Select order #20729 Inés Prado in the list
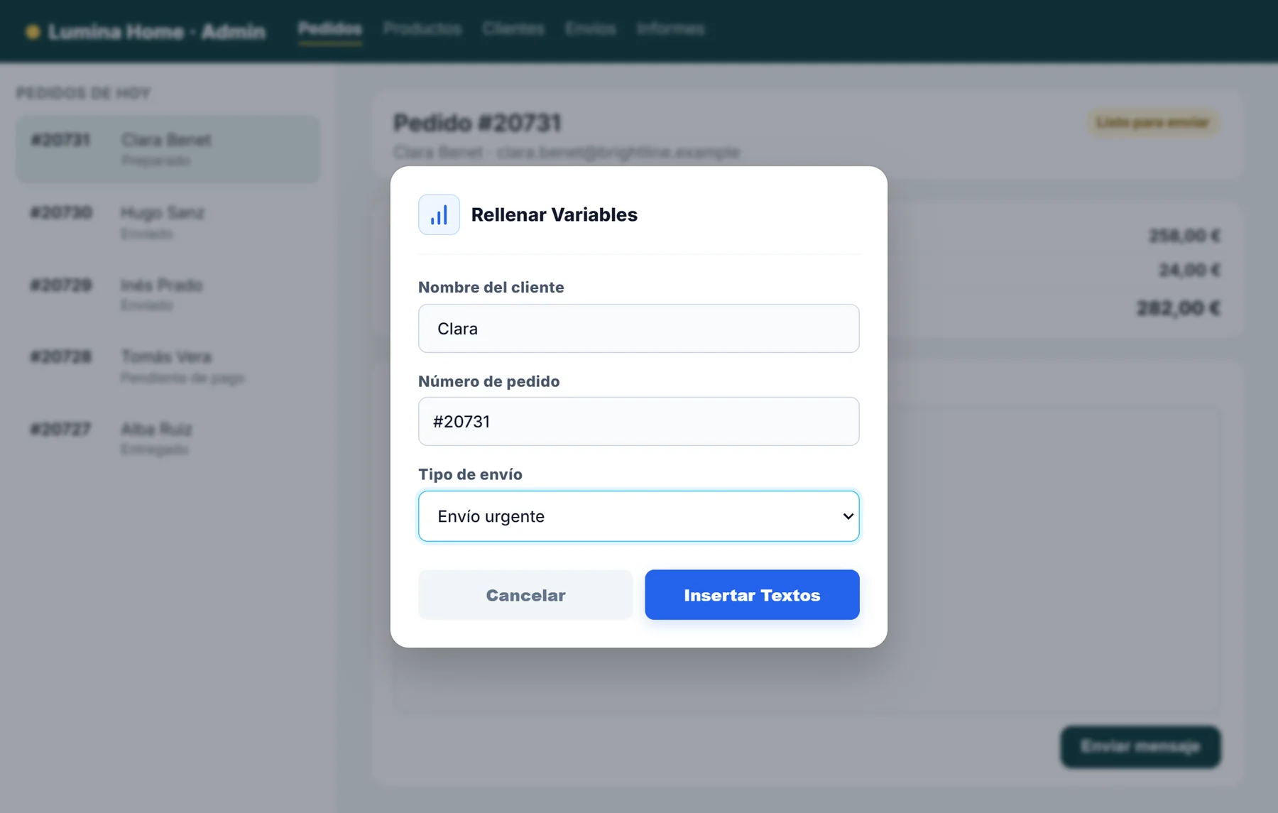Screen dimensions: 1278x813 pyautogui.click(x=168, y=294)
